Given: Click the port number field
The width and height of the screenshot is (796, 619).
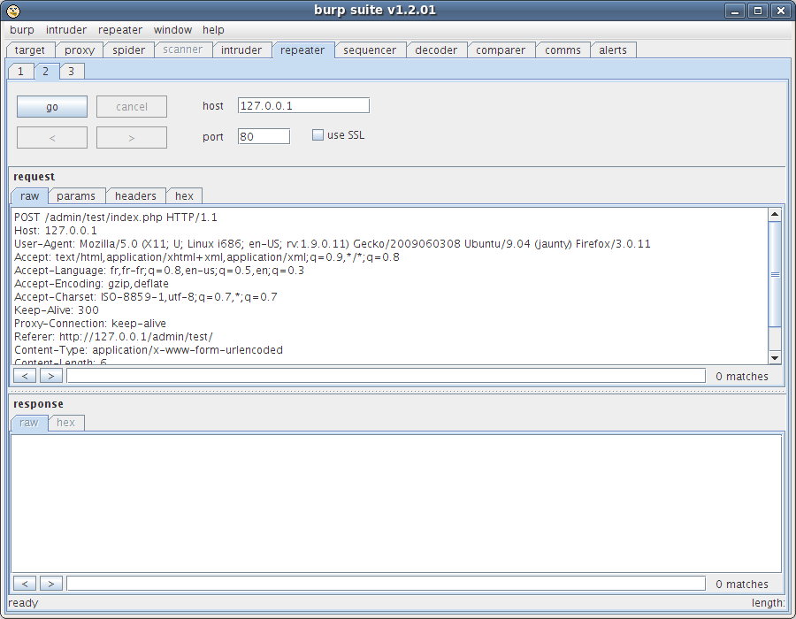Looking at the screenshot, I should pyautogui.click(x=264, y=136).
